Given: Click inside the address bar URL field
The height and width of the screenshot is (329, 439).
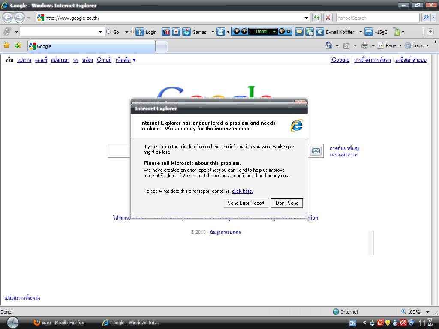Looking at the screenshot, I should click(x=174, y=18).
